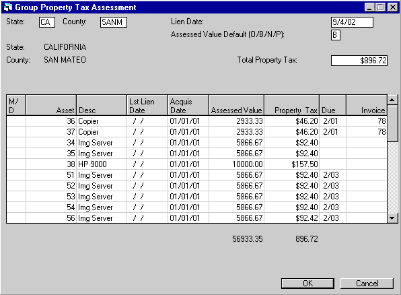The width and height of the screenshot is (401, 295).
Task: Click the Property Tax column header
Action: pos(291,105)
